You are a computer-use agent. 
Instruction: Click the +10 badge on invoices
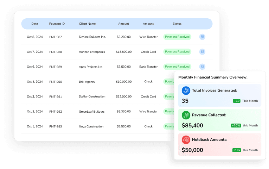pos(237,101)
